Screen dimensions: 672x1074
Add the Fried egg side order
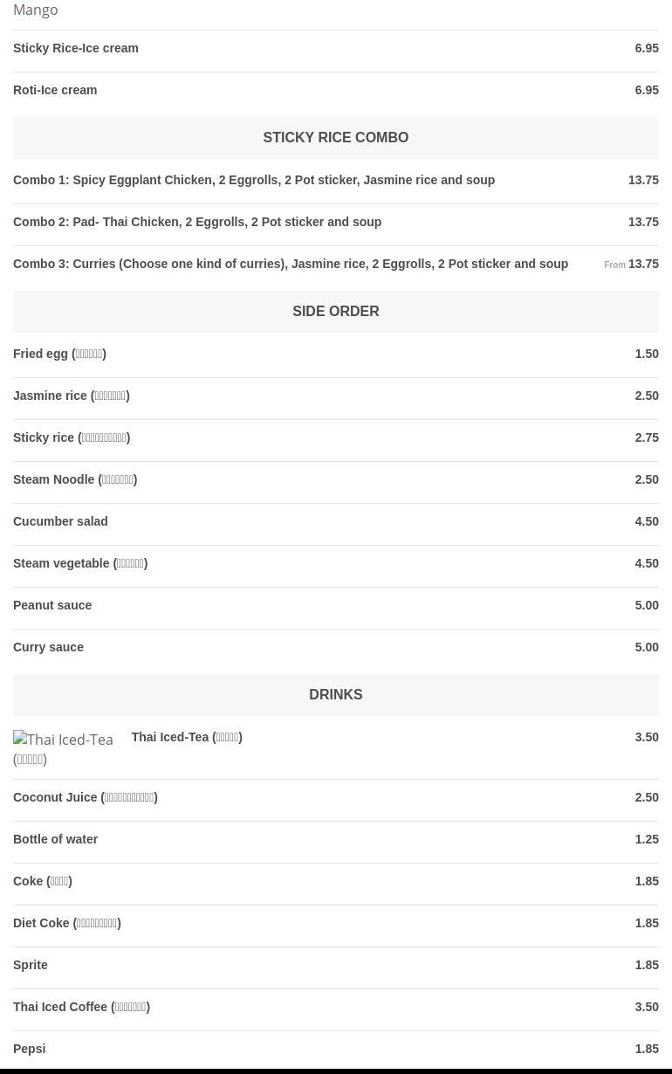pyautogui.click(x=59, y=354)
